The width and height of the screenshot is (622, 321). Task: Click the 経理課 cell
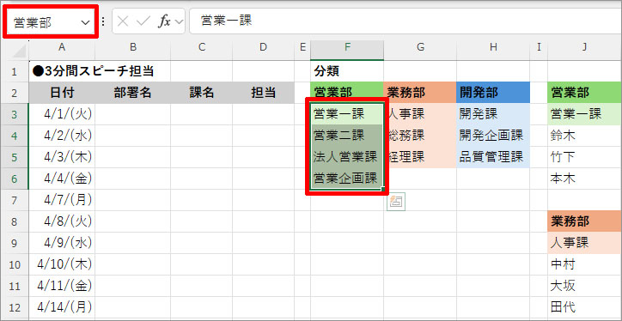420,157
